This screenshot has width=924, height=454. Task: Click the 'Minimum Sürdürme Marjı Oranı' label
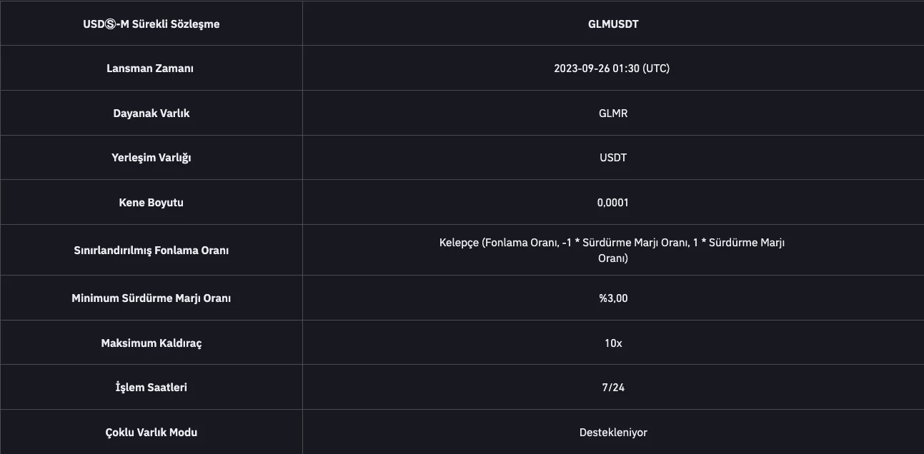tap(151, 298)
